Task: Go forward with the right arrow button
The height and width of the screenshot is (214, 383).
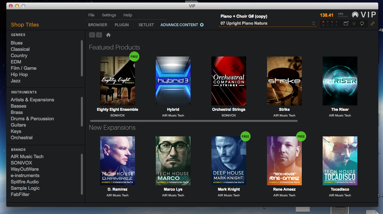Action: (x=99, y=35)
